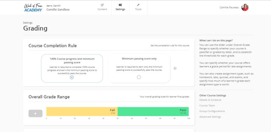271x132 pixels.
Task: Open the Tools menu
Action: click(138, 7)
